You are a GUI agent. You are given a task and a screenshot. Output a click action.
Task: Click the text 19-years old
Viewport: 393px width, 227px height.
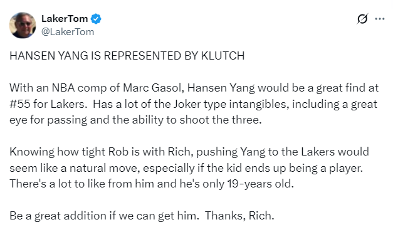(260, 184)
